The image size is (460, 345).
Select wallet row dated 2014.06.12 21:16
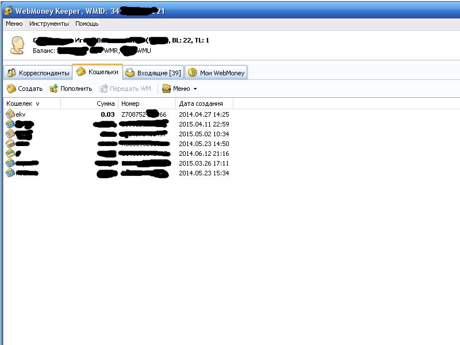(117, 154)
